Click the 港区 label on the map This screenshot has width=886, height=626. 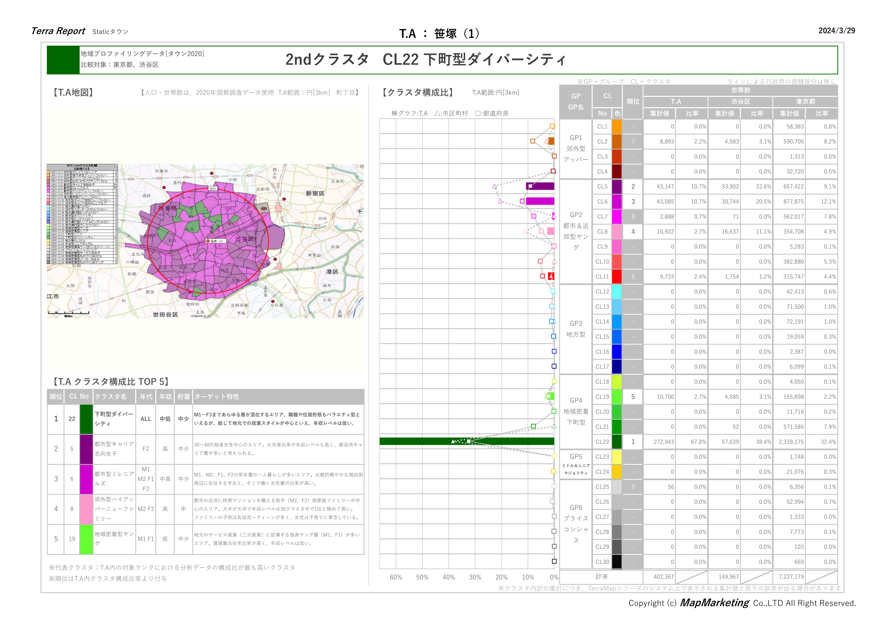pyautogui.click(x=332, y=272)
